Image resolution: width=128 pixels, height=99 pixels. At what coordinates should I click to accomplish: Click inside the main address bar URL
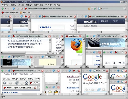pos(56,9)
